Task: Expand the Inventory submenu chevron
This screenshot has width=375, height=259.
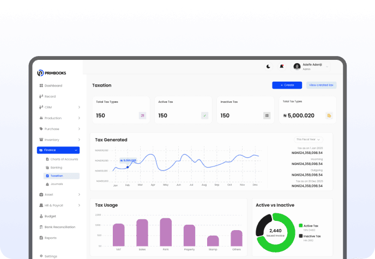Action: (x=79, y=140)
